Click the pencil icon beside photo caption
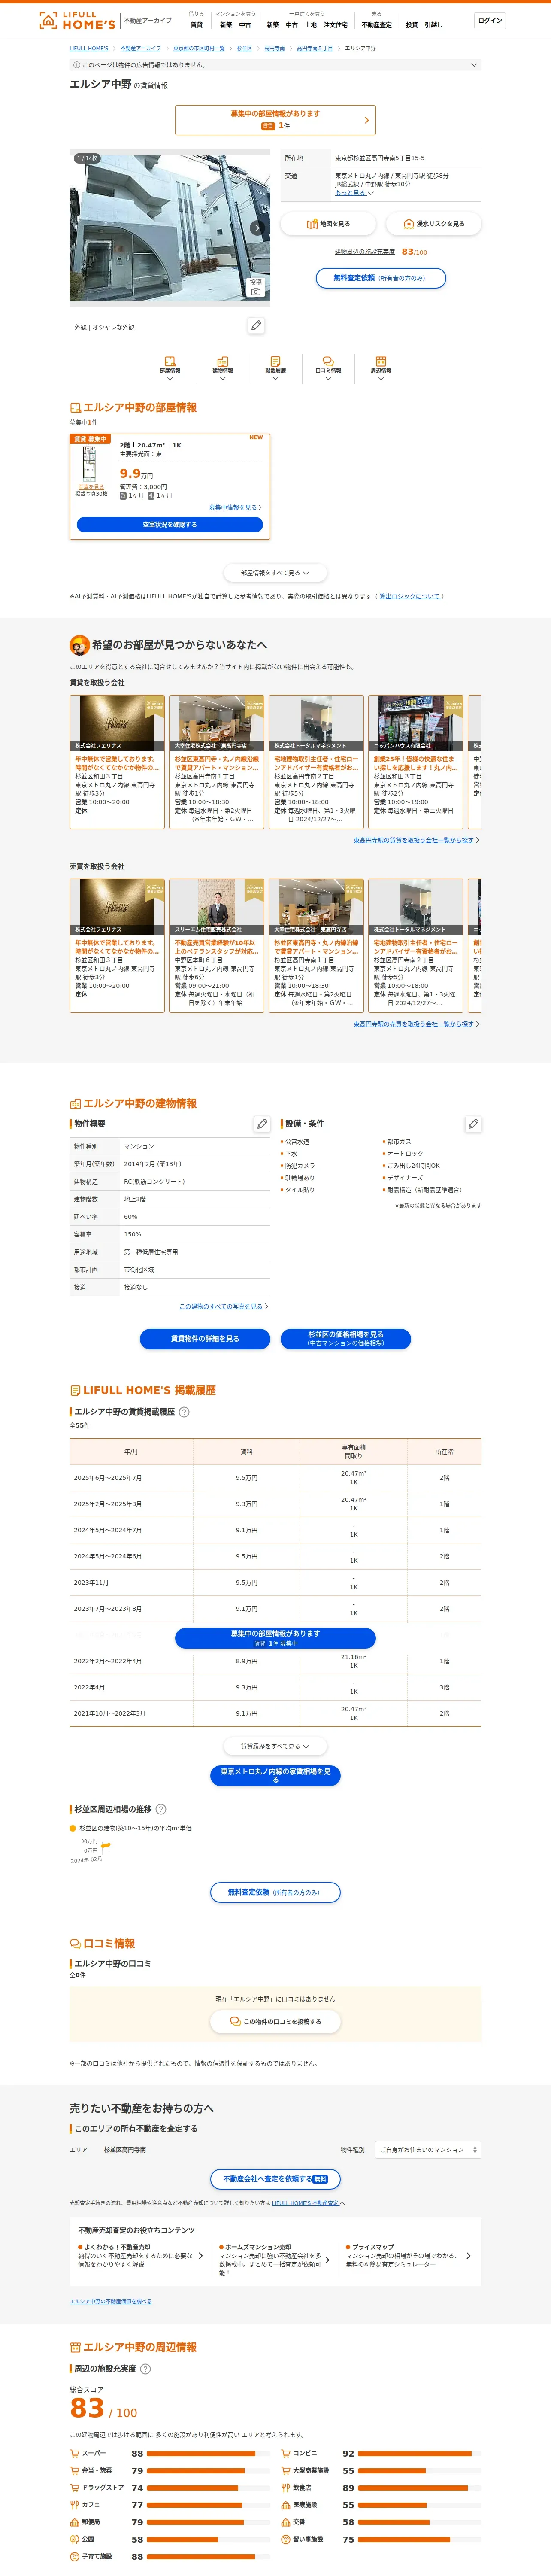Viewport: 551px width, 2576px height. [x=256, y=325]
